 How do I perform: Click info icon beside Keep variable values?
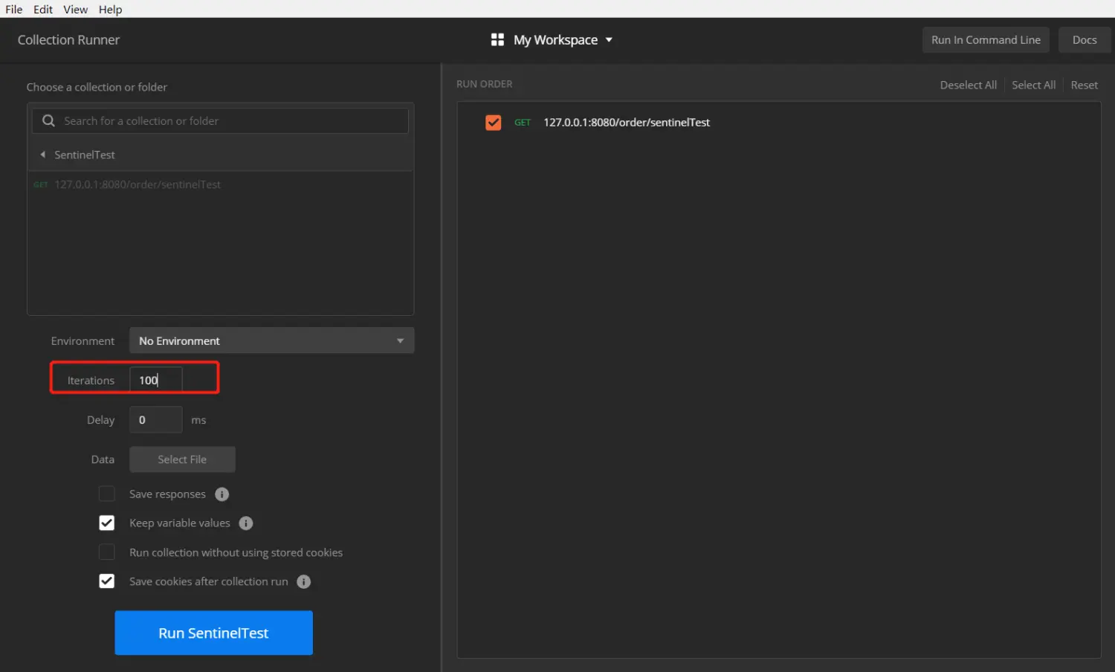246,523
